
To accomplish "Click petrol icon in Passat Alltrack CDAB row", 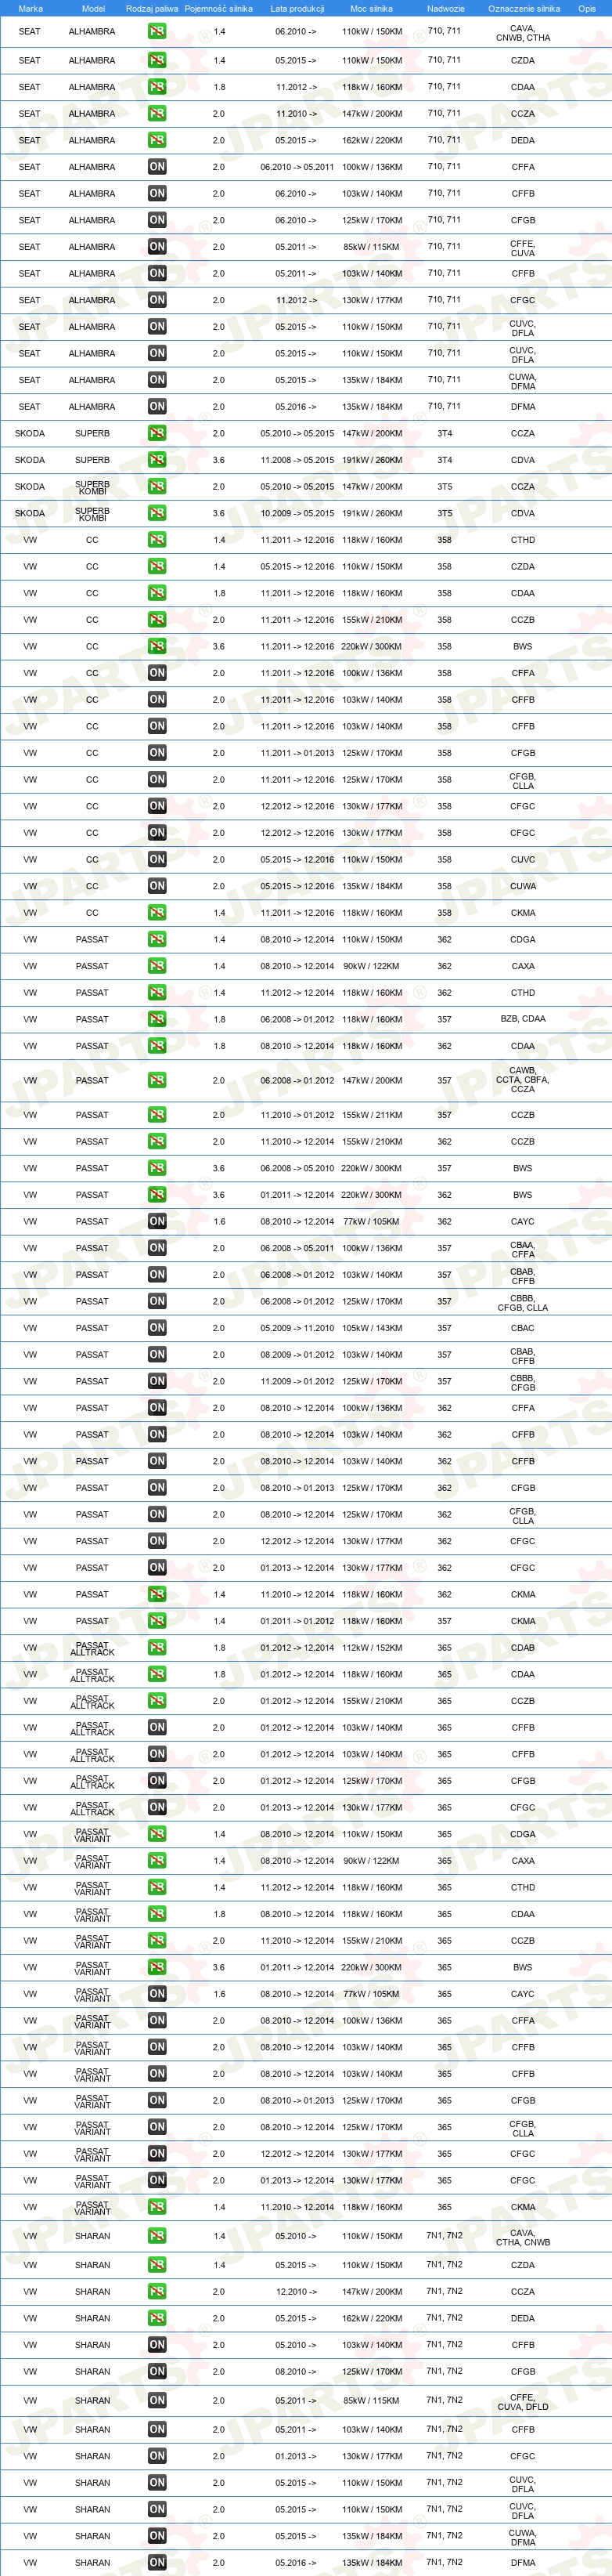I will pyautogui.click(x=157, y=1647).
